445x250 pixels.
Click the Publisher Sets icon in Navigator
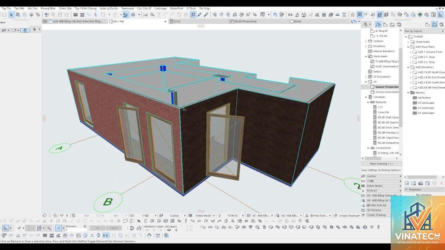click(399, 25)
